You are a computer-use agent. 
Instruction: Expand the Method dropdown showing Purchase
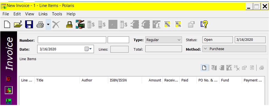(x=234, y=49)
